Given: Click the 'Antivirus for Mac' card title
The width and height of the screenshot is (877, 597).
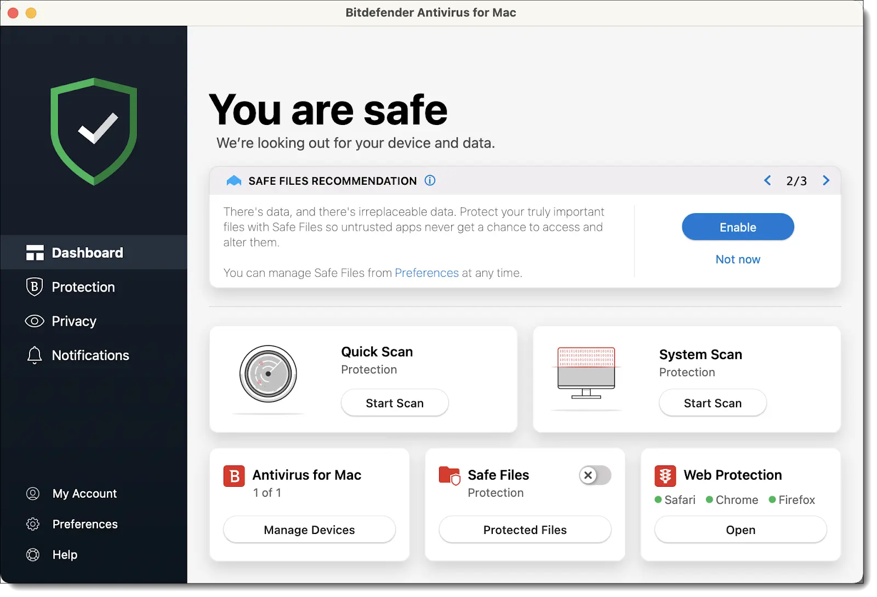Looking at the screenshot, I should (x=307, y=475).
